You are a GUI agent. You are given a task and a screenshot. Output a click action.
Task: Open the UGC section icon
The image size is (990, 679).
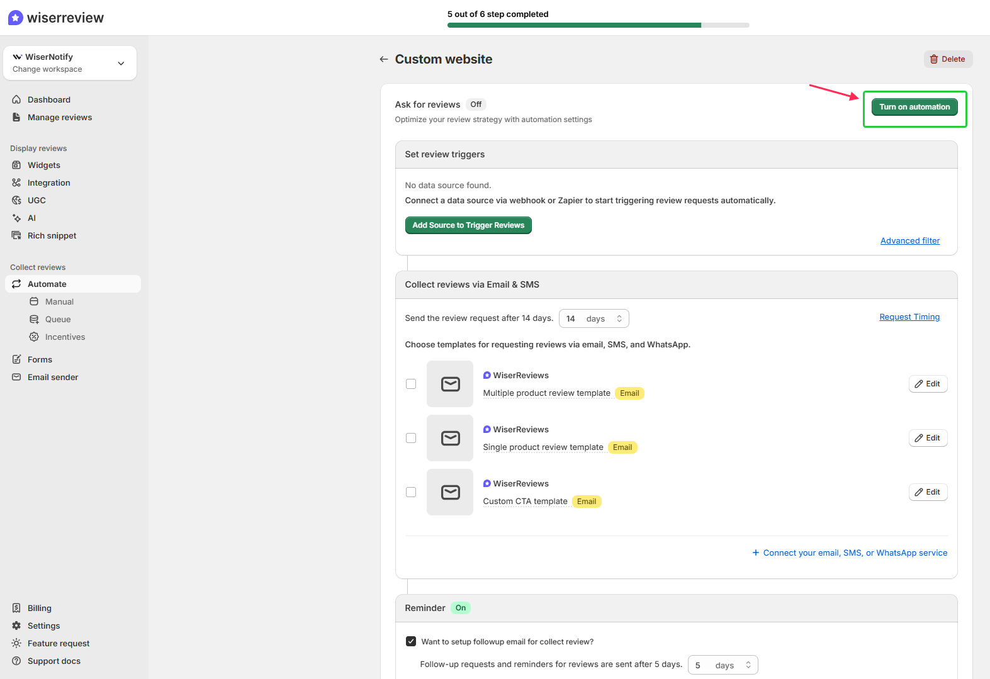coord(17,200)
